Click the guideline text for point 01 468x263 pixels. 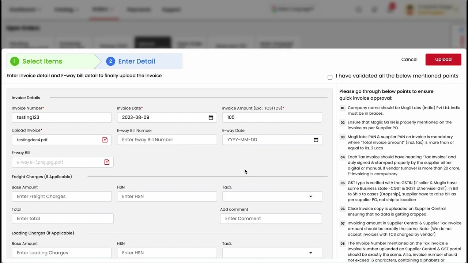[404, 111]
